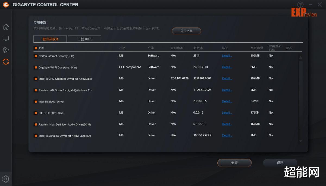Click new version 11.26.50.2025
326x186 pixels.
pyautogui.click(x=202, y=90)
